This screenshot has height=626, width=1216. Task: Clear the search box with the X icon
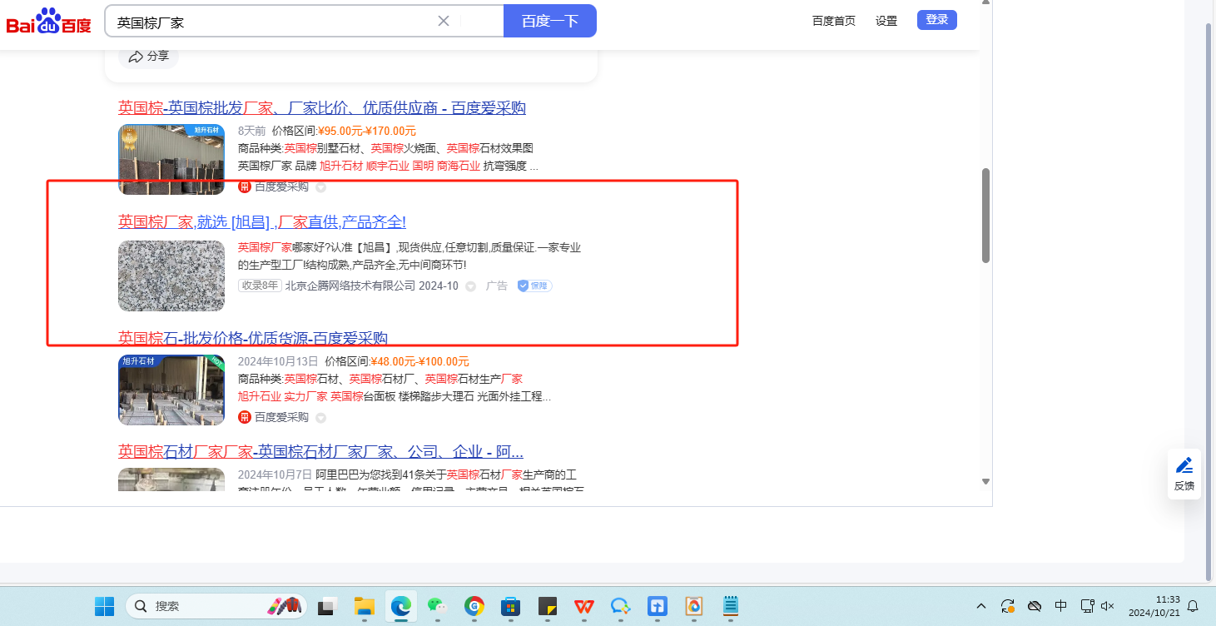tap(444, 21)
